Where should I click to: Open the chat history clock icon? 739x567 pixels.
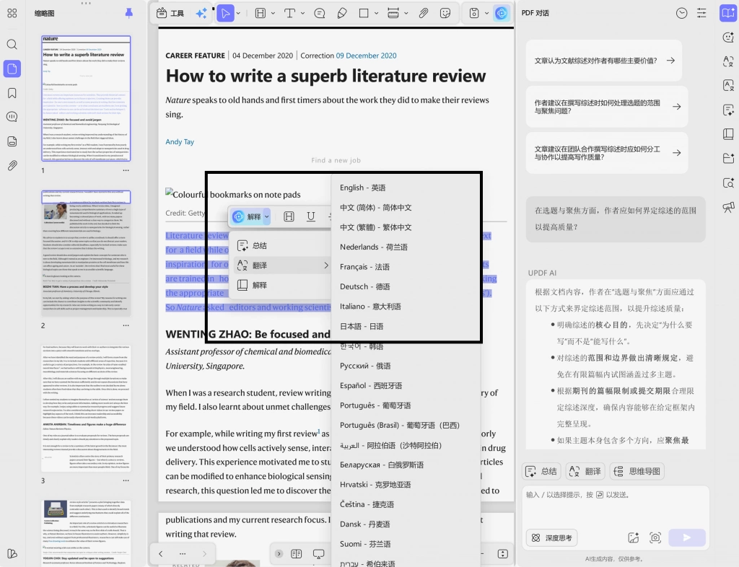(x=681, y=13)
